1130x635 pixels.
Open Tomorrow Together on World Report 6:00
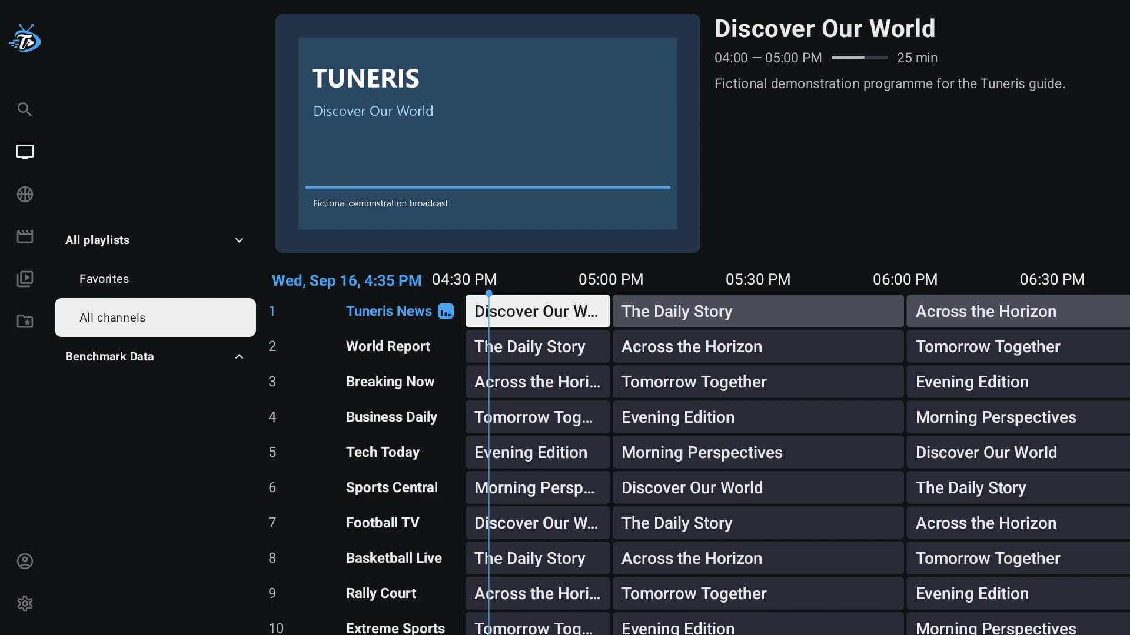(x=1018, y=346)
